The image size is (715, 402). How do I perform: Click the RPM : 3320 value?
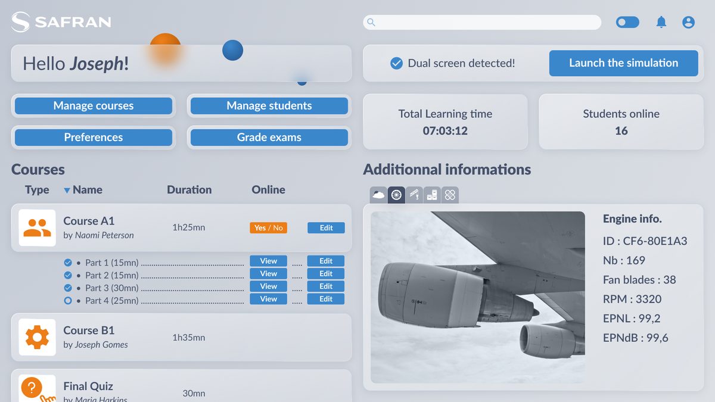pos(632,299)
